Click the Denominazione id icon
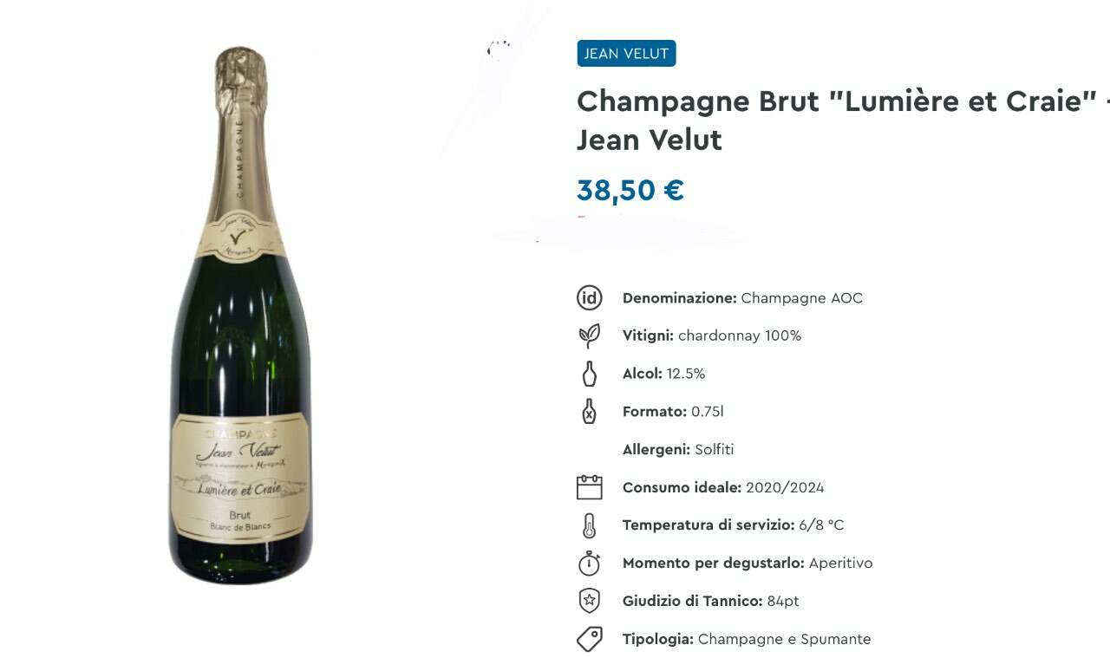 coord(590,297)
